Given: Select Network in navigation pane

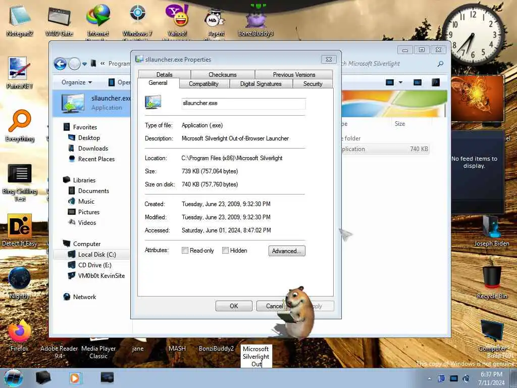Looking at the screenshot, I should 84,297.
